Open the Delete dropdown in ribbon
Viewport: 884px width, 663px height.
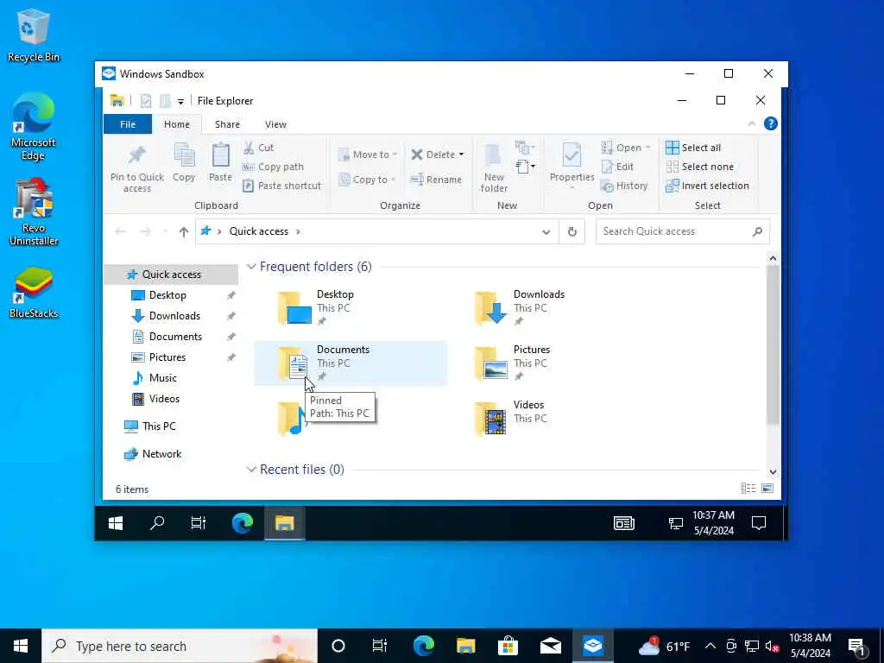438,155
